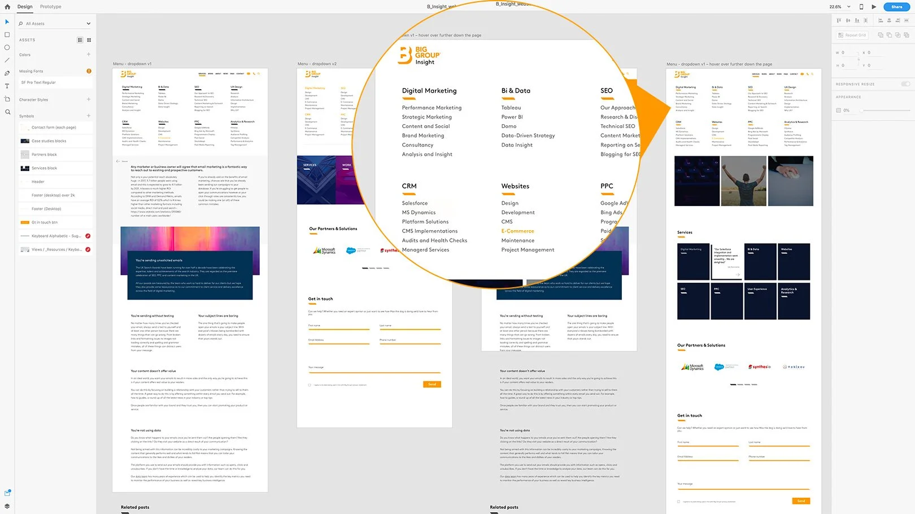This screenshot has height=514, width=915.
Task: Select the Text tool
Action: pos(7,86)
